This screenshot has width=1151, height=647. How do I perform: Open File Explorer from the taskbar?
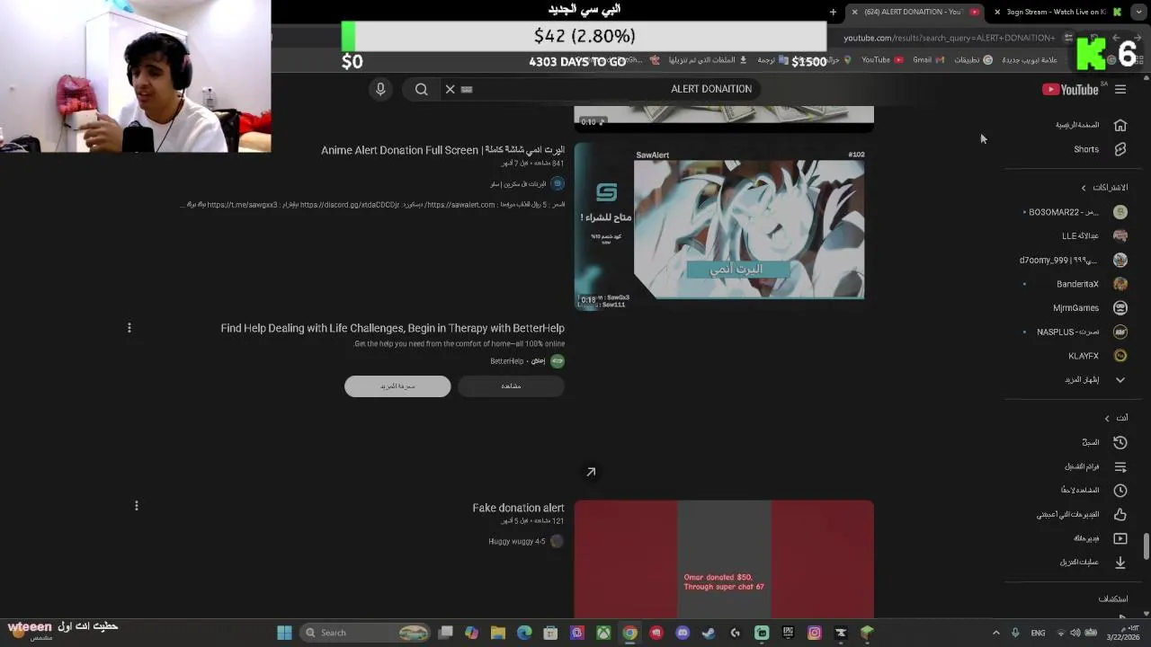[498, 633]
